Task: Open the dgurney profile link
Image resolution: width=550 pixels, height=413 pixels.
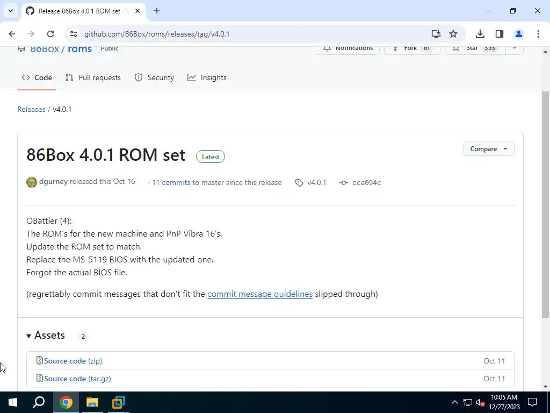Action: point(53,182)
